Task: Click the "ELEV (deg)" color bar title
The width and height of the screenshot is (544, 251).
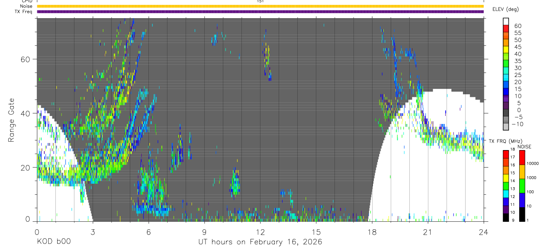Action: [x=505, y=9]
